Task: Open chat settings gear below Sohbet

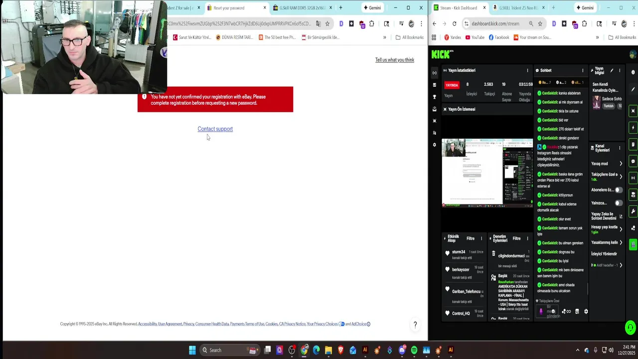Action: (586, 311)
